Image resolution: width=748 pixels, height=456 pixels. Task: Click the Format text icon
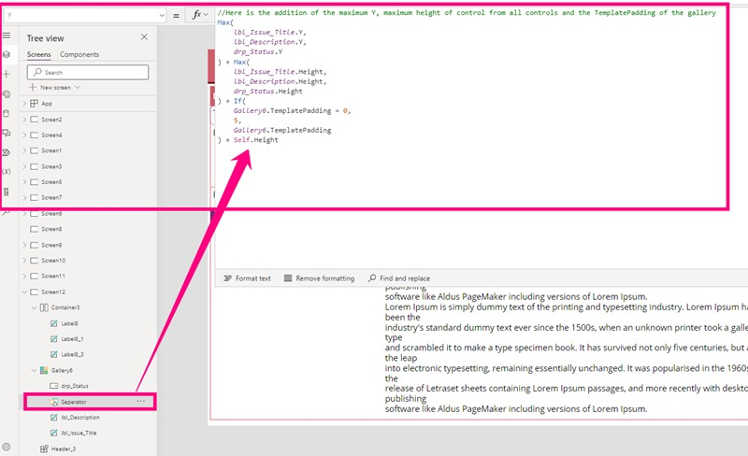(x=227, y=278)
